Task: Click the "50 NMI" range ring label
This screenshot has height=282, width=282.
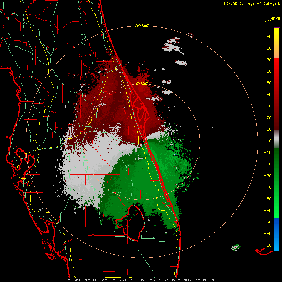Action: click(x=142, y=84)
